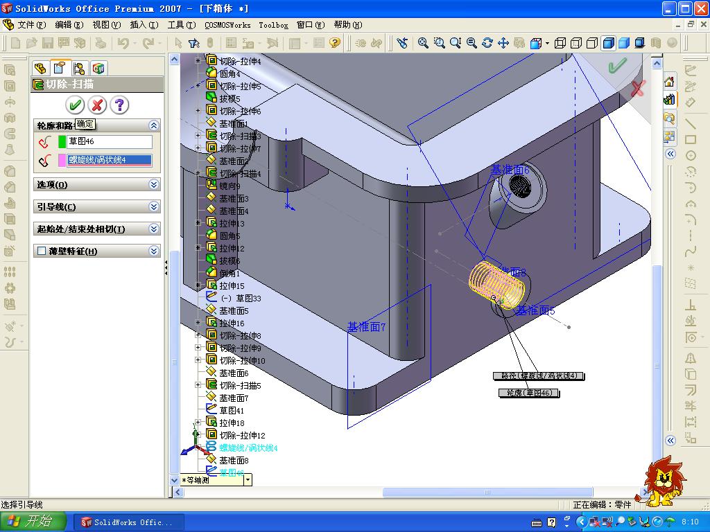This screenshot has height=532, width=710.
Task: Switch to the ConfigurationManager tab
Action: pyautogui.click(x=79, y=69)
